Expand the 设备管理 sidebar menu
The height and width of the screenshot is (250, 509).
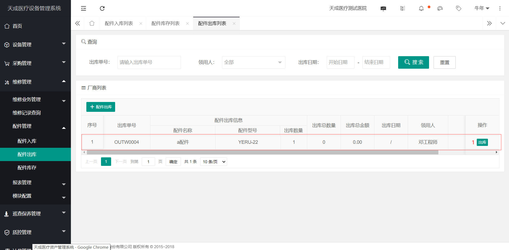[35, 45]
